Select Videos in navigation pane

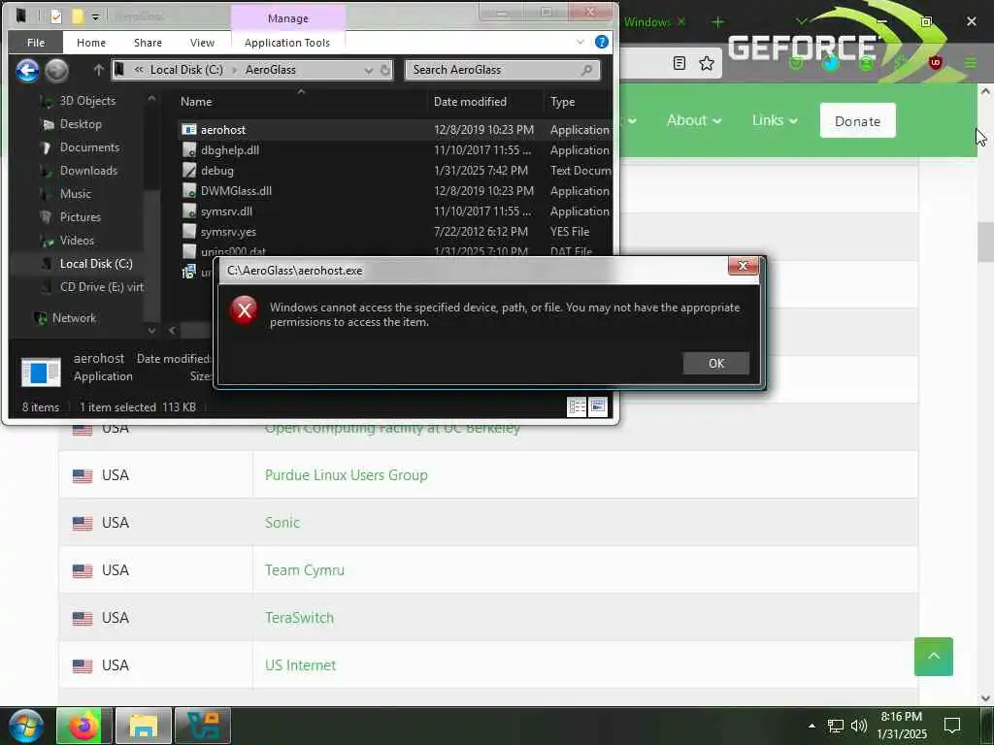coord(77,241)
